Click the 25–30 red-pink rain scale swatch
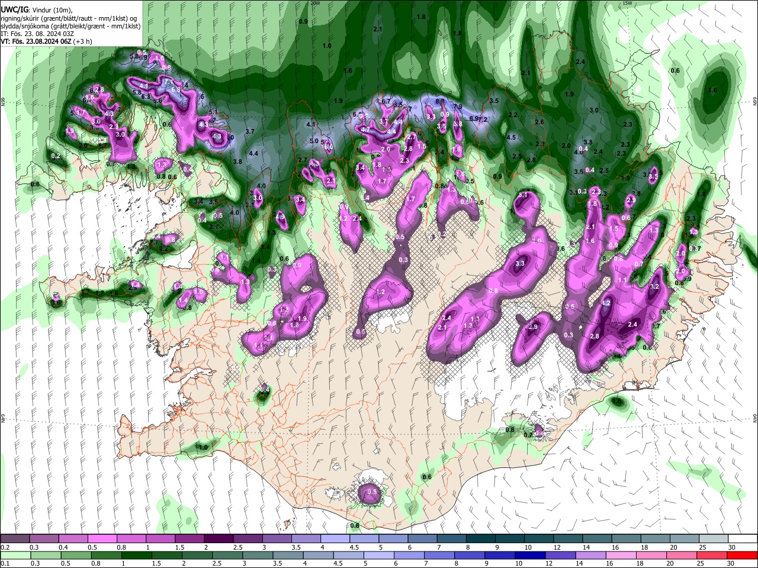The height and width of the screenshot is (568, 758). (x=712, y=555)
